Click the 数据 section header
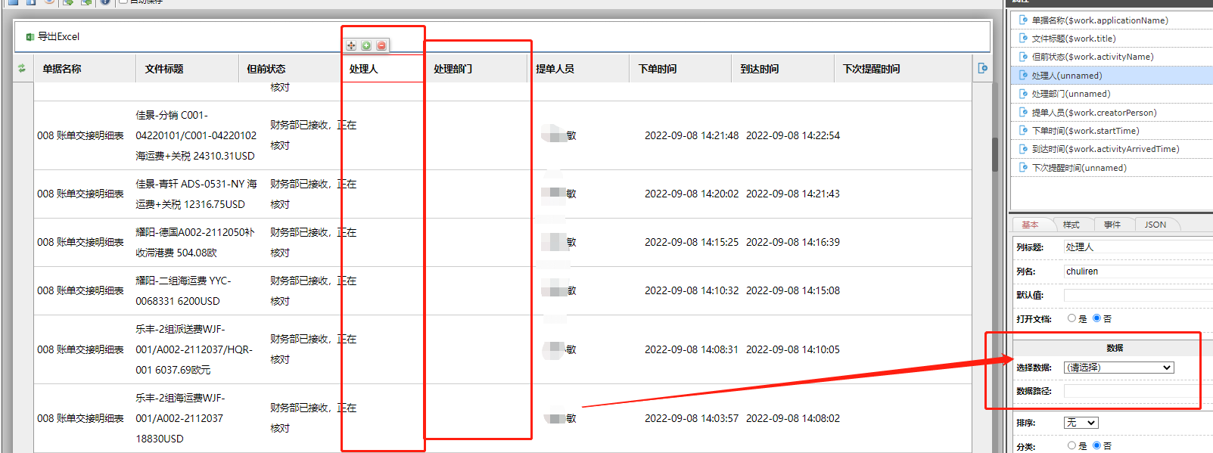 coord(1114,348)
